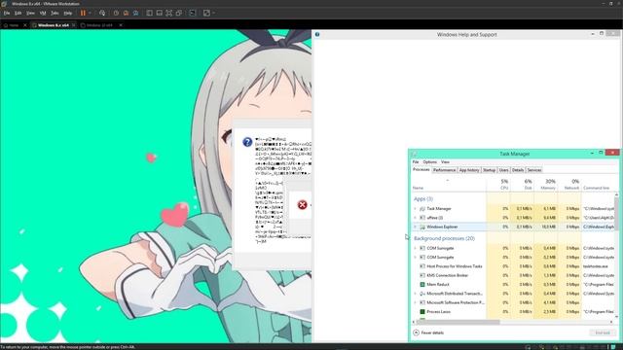This screenshot has height=350, width=623.
Task: Click the Process Lasso row icon
Action: point(422,311)
